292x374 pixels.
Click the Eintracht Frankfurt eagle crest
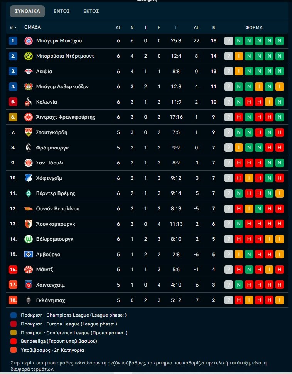pyautogui.click(x=29, y=117)
